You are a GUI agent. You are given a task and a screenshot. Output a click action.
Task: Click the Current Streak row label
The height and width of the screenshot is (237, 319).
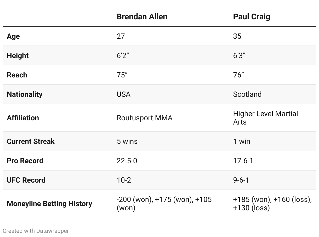coord(31,141)
